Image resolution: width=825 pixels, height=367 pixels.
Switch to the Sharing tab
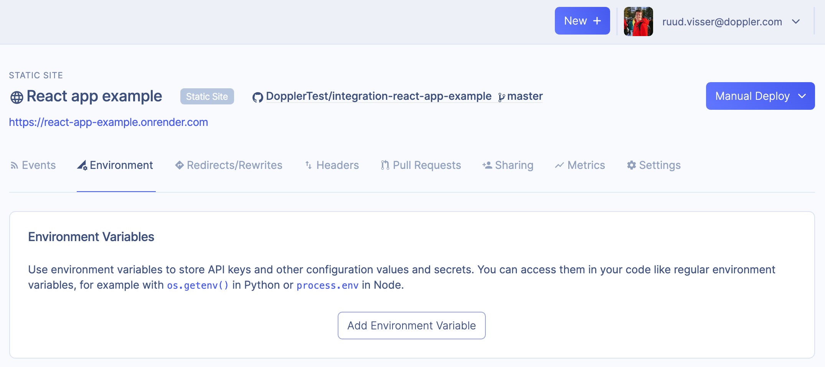508,165
